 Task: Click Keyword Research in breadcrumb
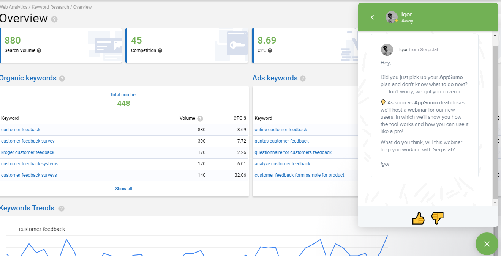tap(50, 7)
